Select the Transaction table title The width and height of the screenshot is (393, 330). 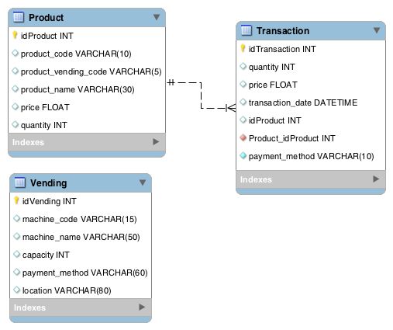pos(283,31)
